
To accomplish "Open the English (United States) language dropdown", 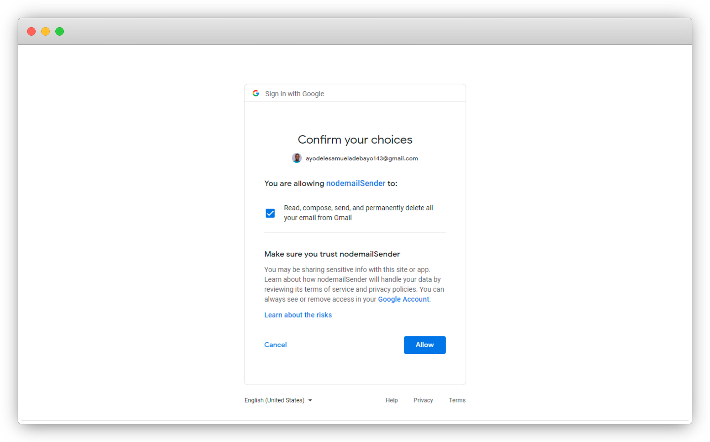I will click(278, 400).
